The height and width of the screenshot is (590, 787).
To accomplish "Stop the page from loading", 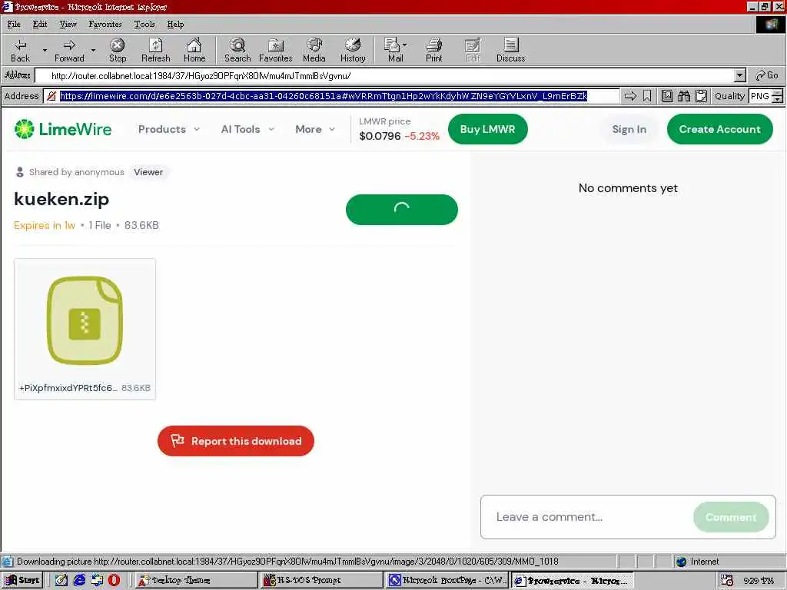I will click(x=118, y=50).
